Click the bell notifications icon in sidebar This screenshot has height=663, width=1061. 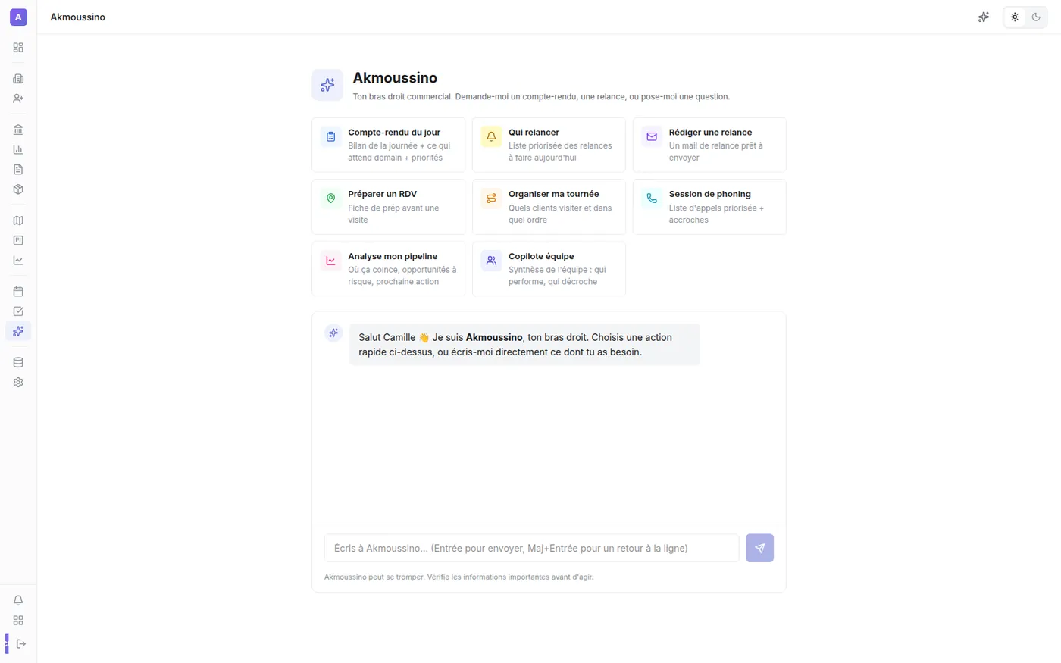point(18,600)
